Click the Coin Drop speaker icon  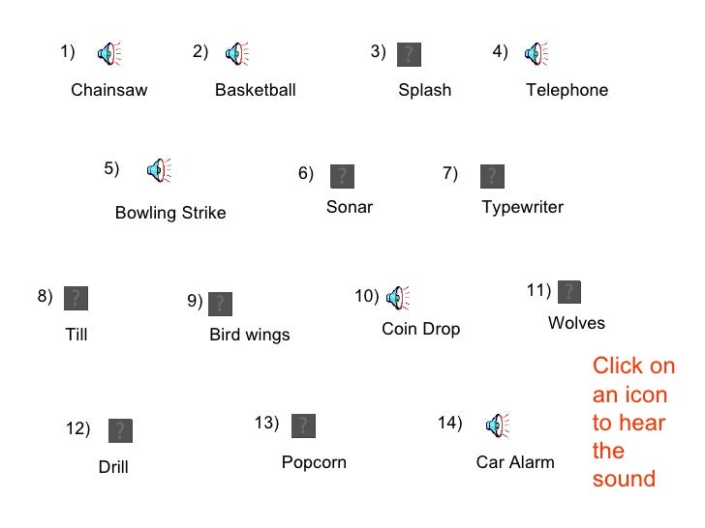click(398, 298)
